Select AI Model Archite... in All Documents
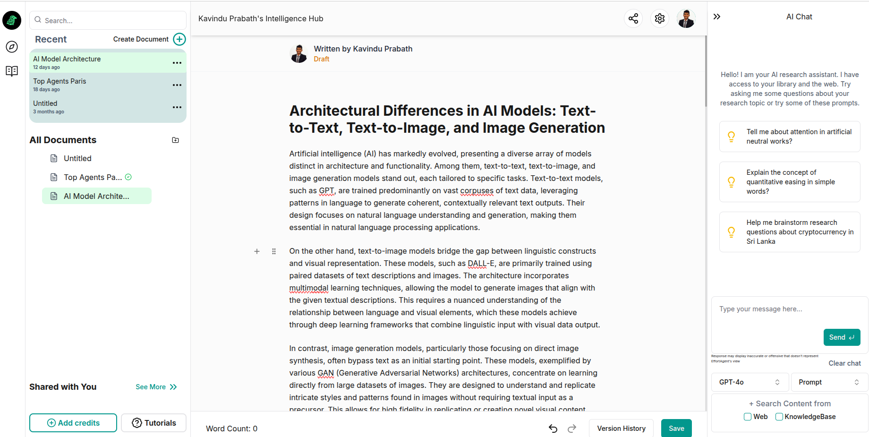869x437 pixels. tap(97, 196)
